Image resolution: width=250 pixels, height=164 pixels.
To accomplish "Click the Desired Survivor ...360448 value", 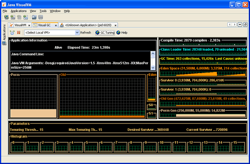I will [x=148, y=129].
